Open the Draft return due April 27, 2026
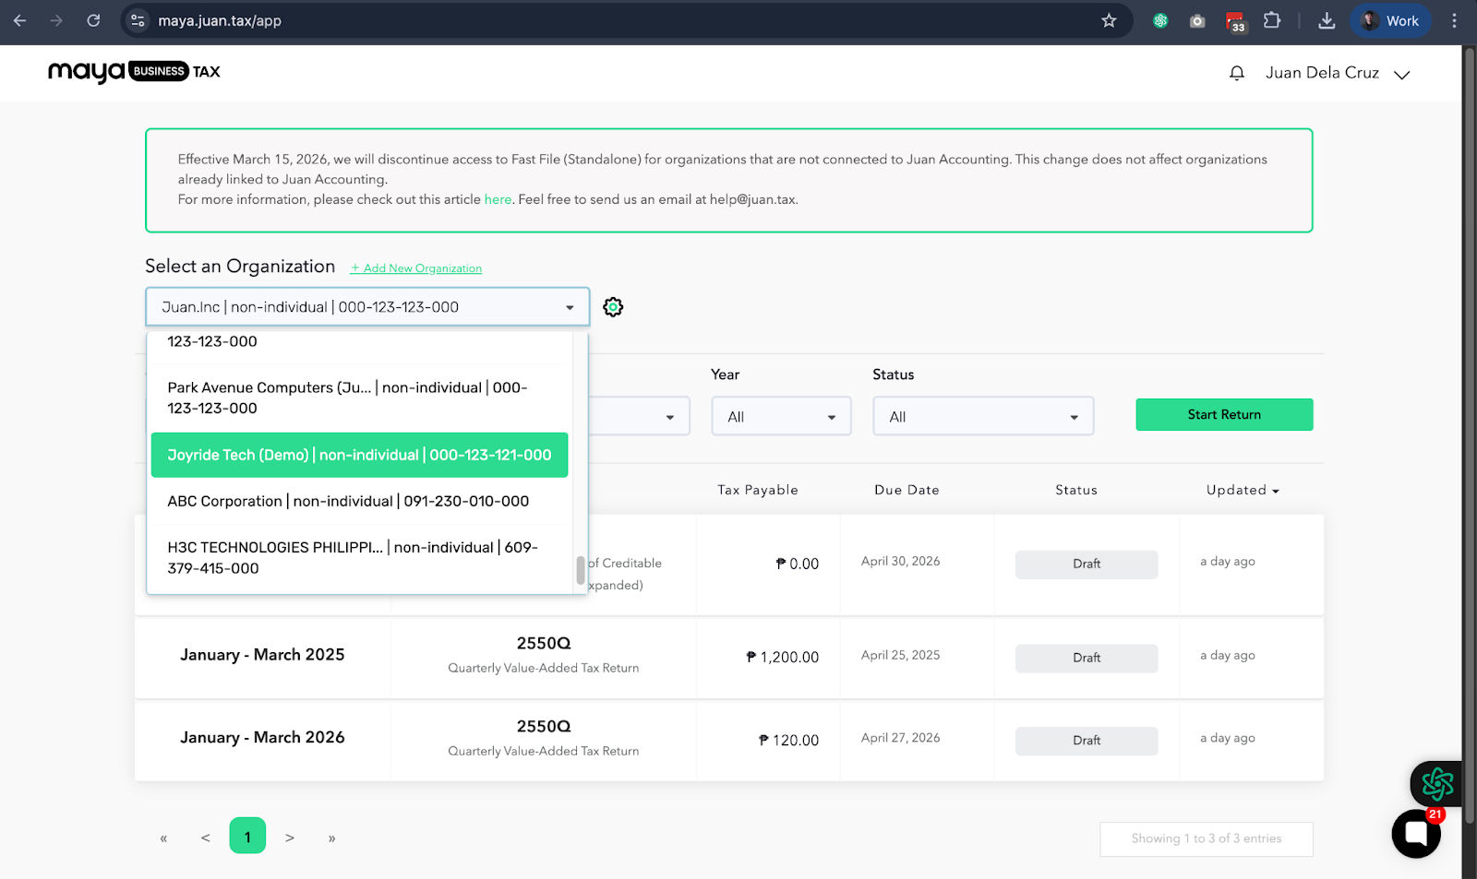 click(1087, 741)
